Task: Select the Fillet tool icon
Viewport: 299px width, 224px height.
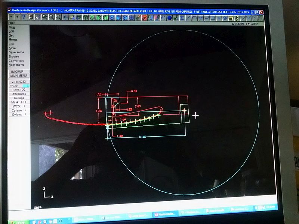Action: [x=201, y=18]
